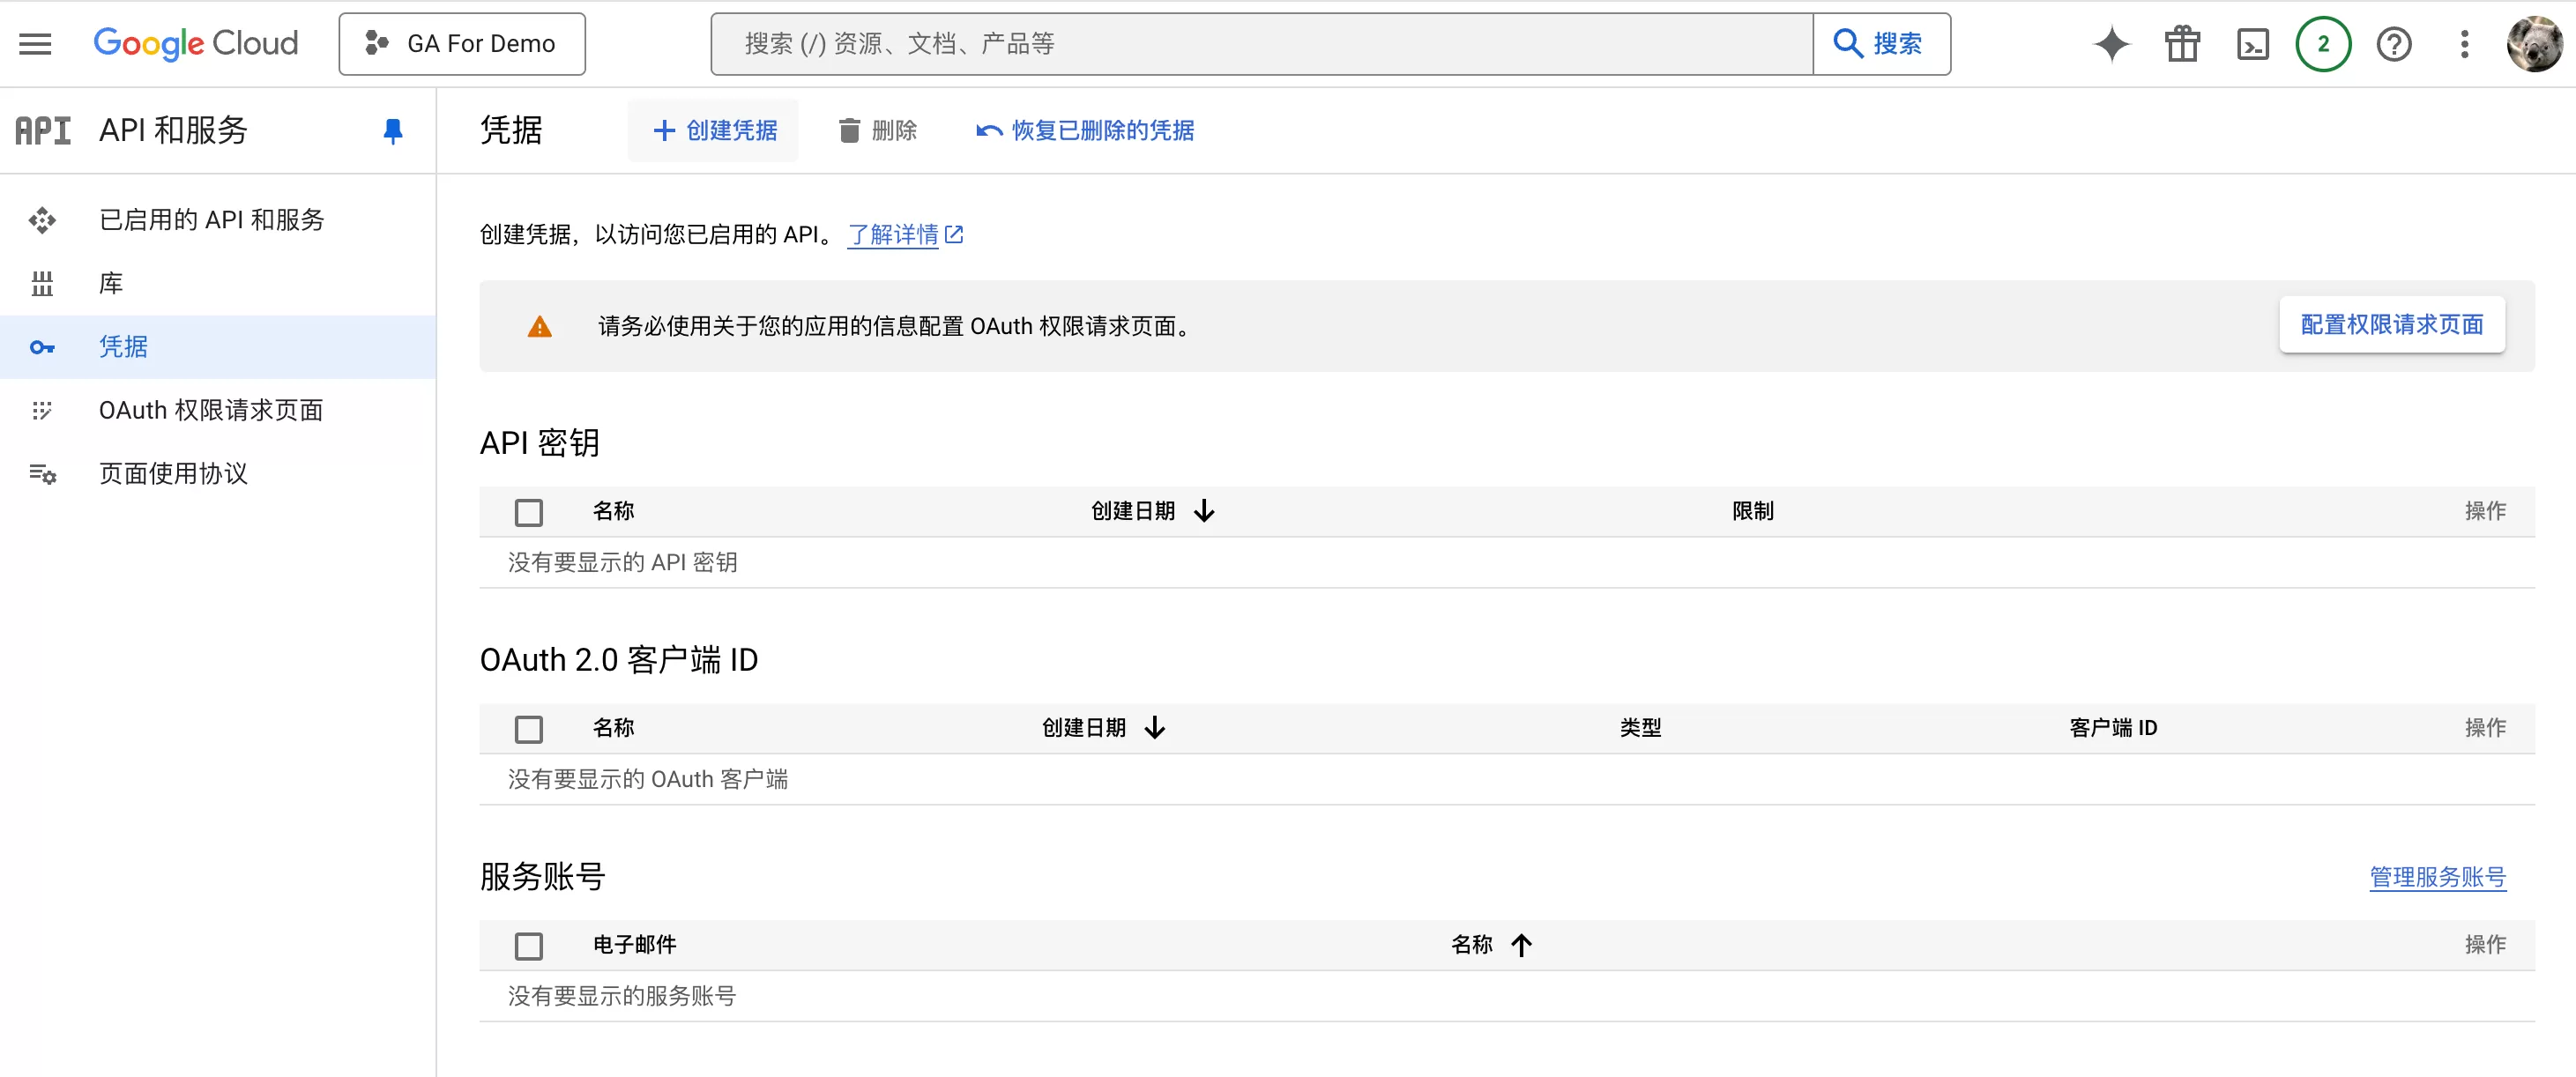Open 已启用的 API 和服务 page
The image size is (2576, 1077).
(212, 220)
